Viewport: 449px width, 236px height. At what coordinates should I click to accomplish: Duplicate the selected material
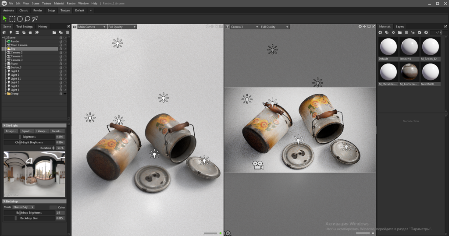(x=387, y=32)
